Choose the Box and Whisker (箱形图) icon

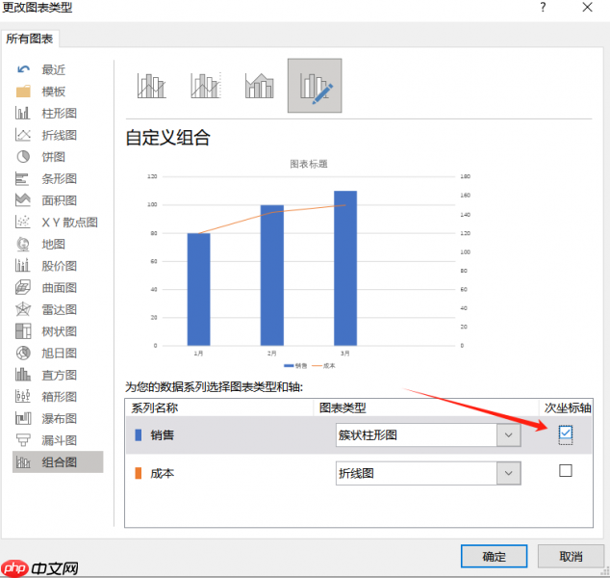tap(22, 397)
